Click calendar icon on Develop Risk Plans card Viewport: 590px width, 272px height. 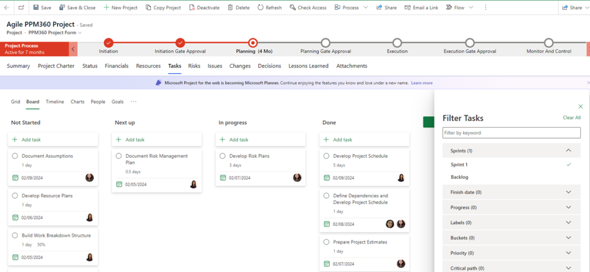coord(223,178)
